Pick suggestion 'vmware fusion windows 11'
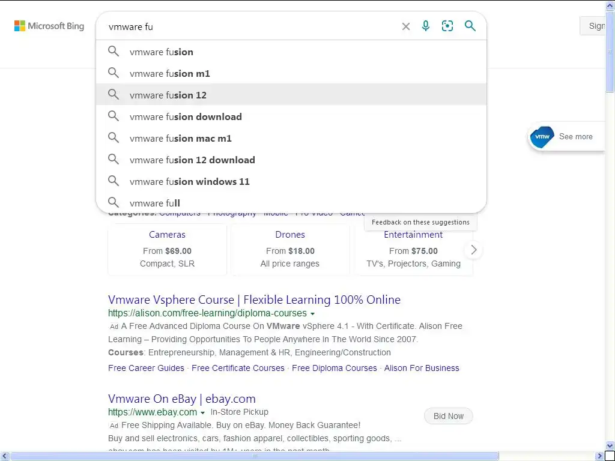The width and height of the screenshot is (615, 461). pyautogui.click(x=291, y=181)
